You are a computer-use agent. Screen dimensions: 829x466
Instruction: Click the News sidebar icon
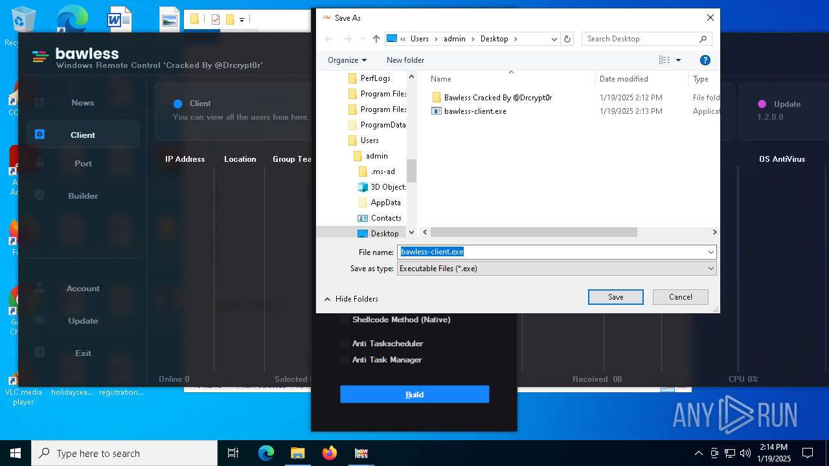coord(40,102)
